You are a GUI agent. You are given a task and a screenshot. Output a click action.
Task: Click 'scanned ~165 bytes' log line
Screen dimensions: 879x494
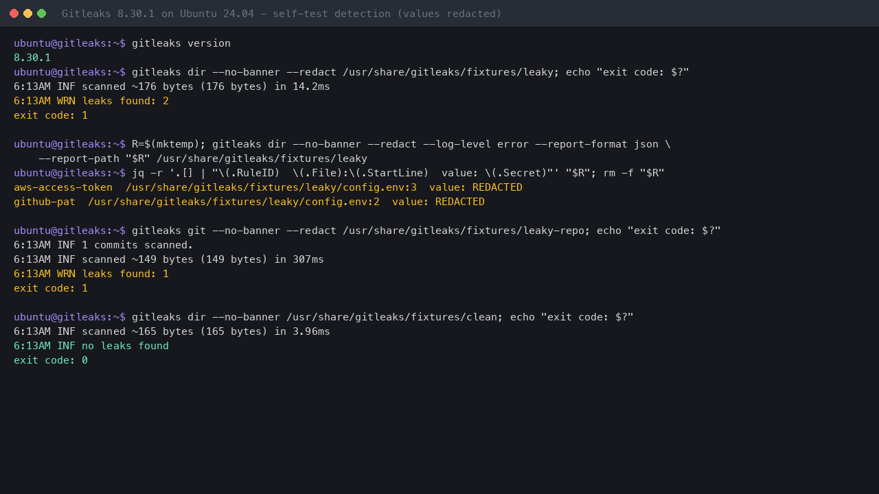(x=172, y=331)
